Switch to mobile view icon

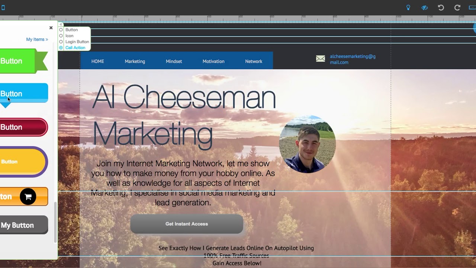(x=3, y=7)
